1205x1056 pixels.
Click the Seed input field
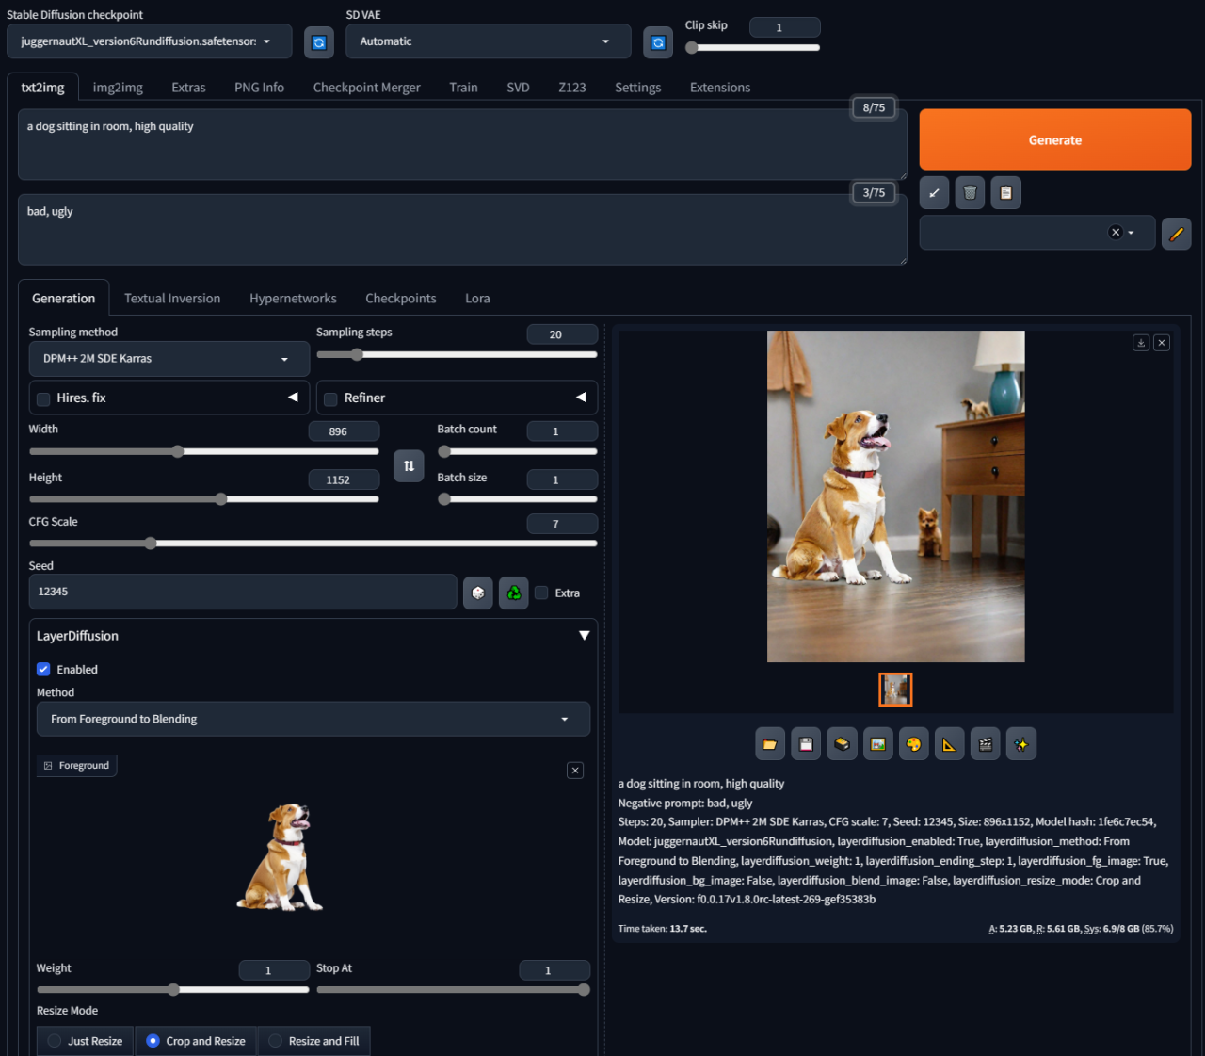click(243, 592)
